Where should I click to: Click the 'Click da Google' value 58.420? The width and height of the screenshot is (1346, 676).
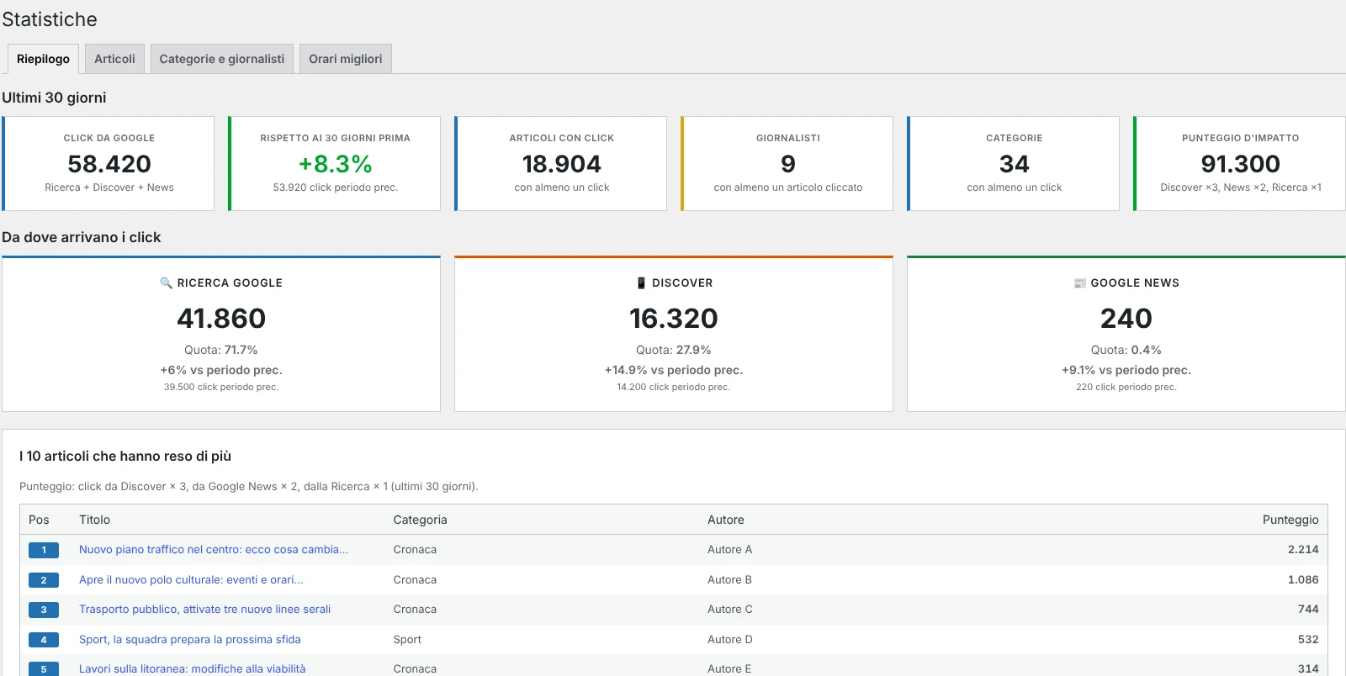click(x=109, y=164)
